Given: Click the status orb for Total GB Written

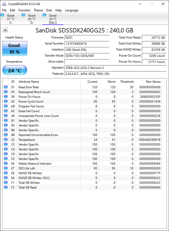Looking at the screenshot, I should pyautogui.click(x=6, y=183).
